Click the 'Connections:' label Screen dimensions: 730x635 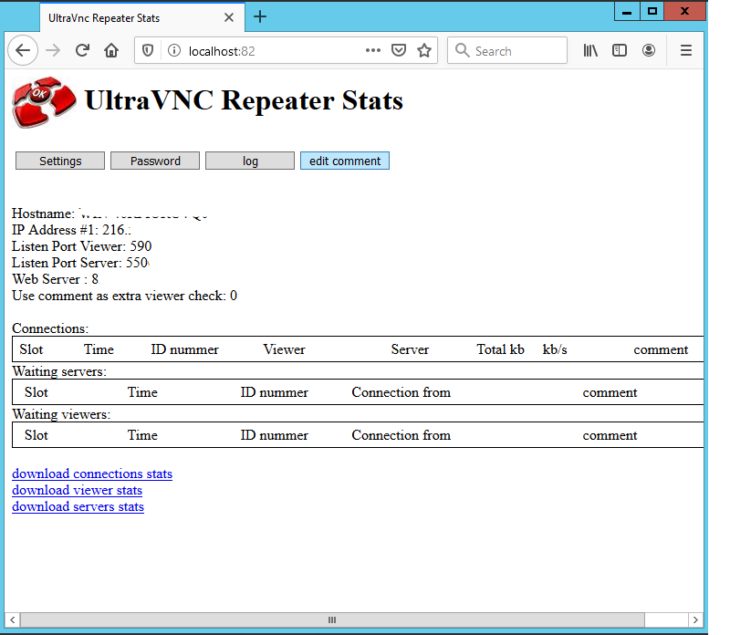click(x=50, y=328)
